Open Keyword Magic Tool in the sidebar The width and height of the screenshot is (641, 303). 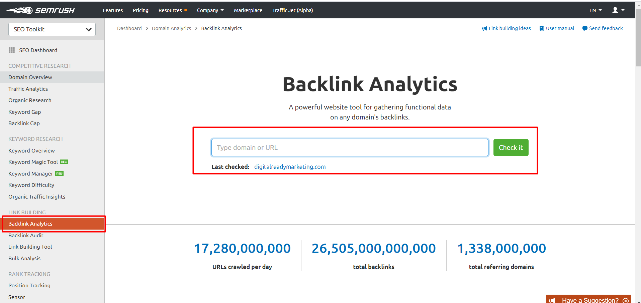coord(33,162)
